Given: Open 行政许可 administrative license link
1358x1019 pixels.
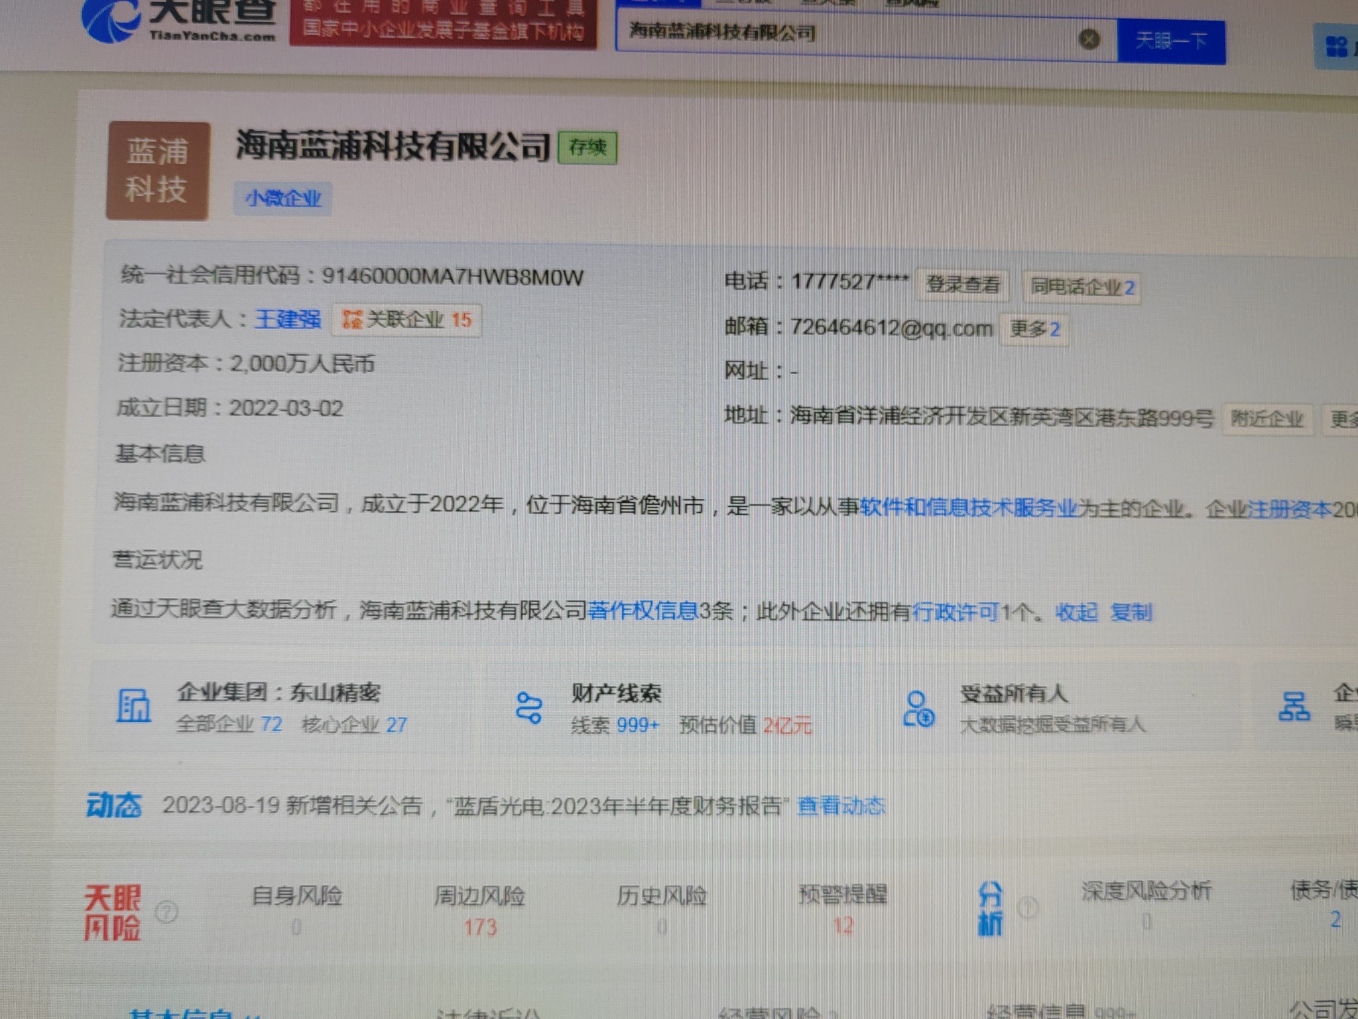Looking at the screenshot, I should pyautogui.click(x=955, y=611).
